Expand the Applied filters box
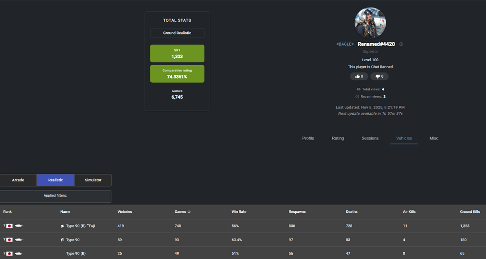This screenshot has height=259, width=486. click(55, 196)
